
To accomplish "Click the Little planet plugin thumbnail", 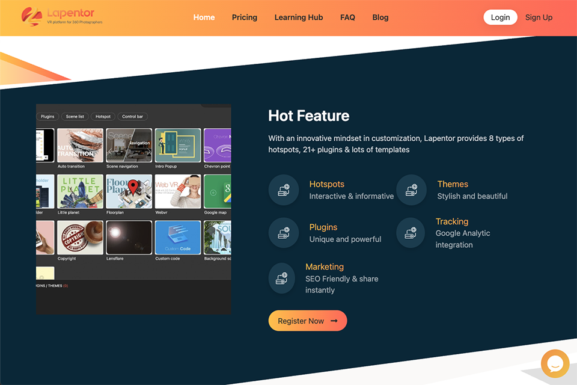I will (80, 191).
